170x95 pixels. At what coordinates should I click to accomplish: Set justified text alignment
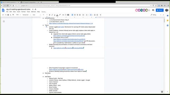click(80, 15)
